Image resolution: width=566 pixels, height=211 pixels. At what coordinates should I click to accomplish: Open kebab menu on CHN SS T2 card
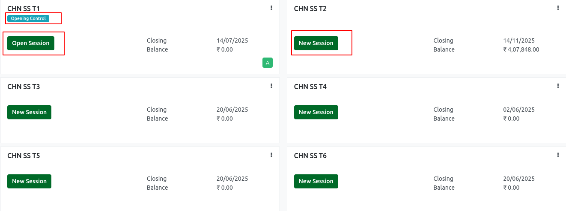558,8
